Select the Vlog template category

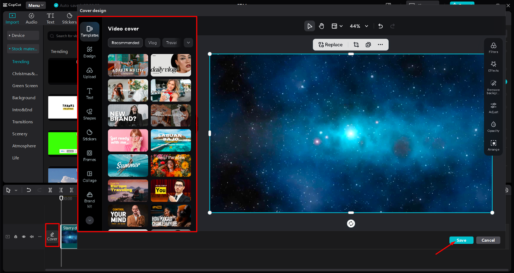click(153, 42)
